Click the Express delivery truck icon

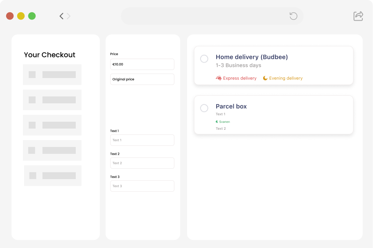point(219,78)
